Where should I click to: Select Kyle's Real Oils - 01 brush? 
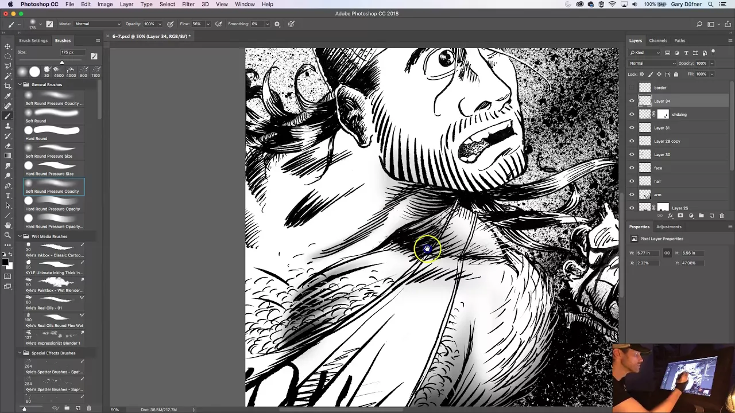54,303
